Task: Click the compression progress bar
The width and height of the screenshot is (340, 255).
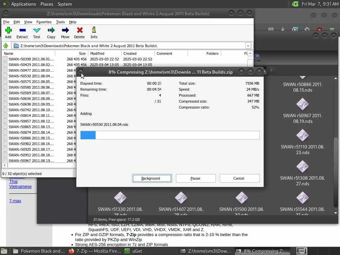Action: coord(170,135)
